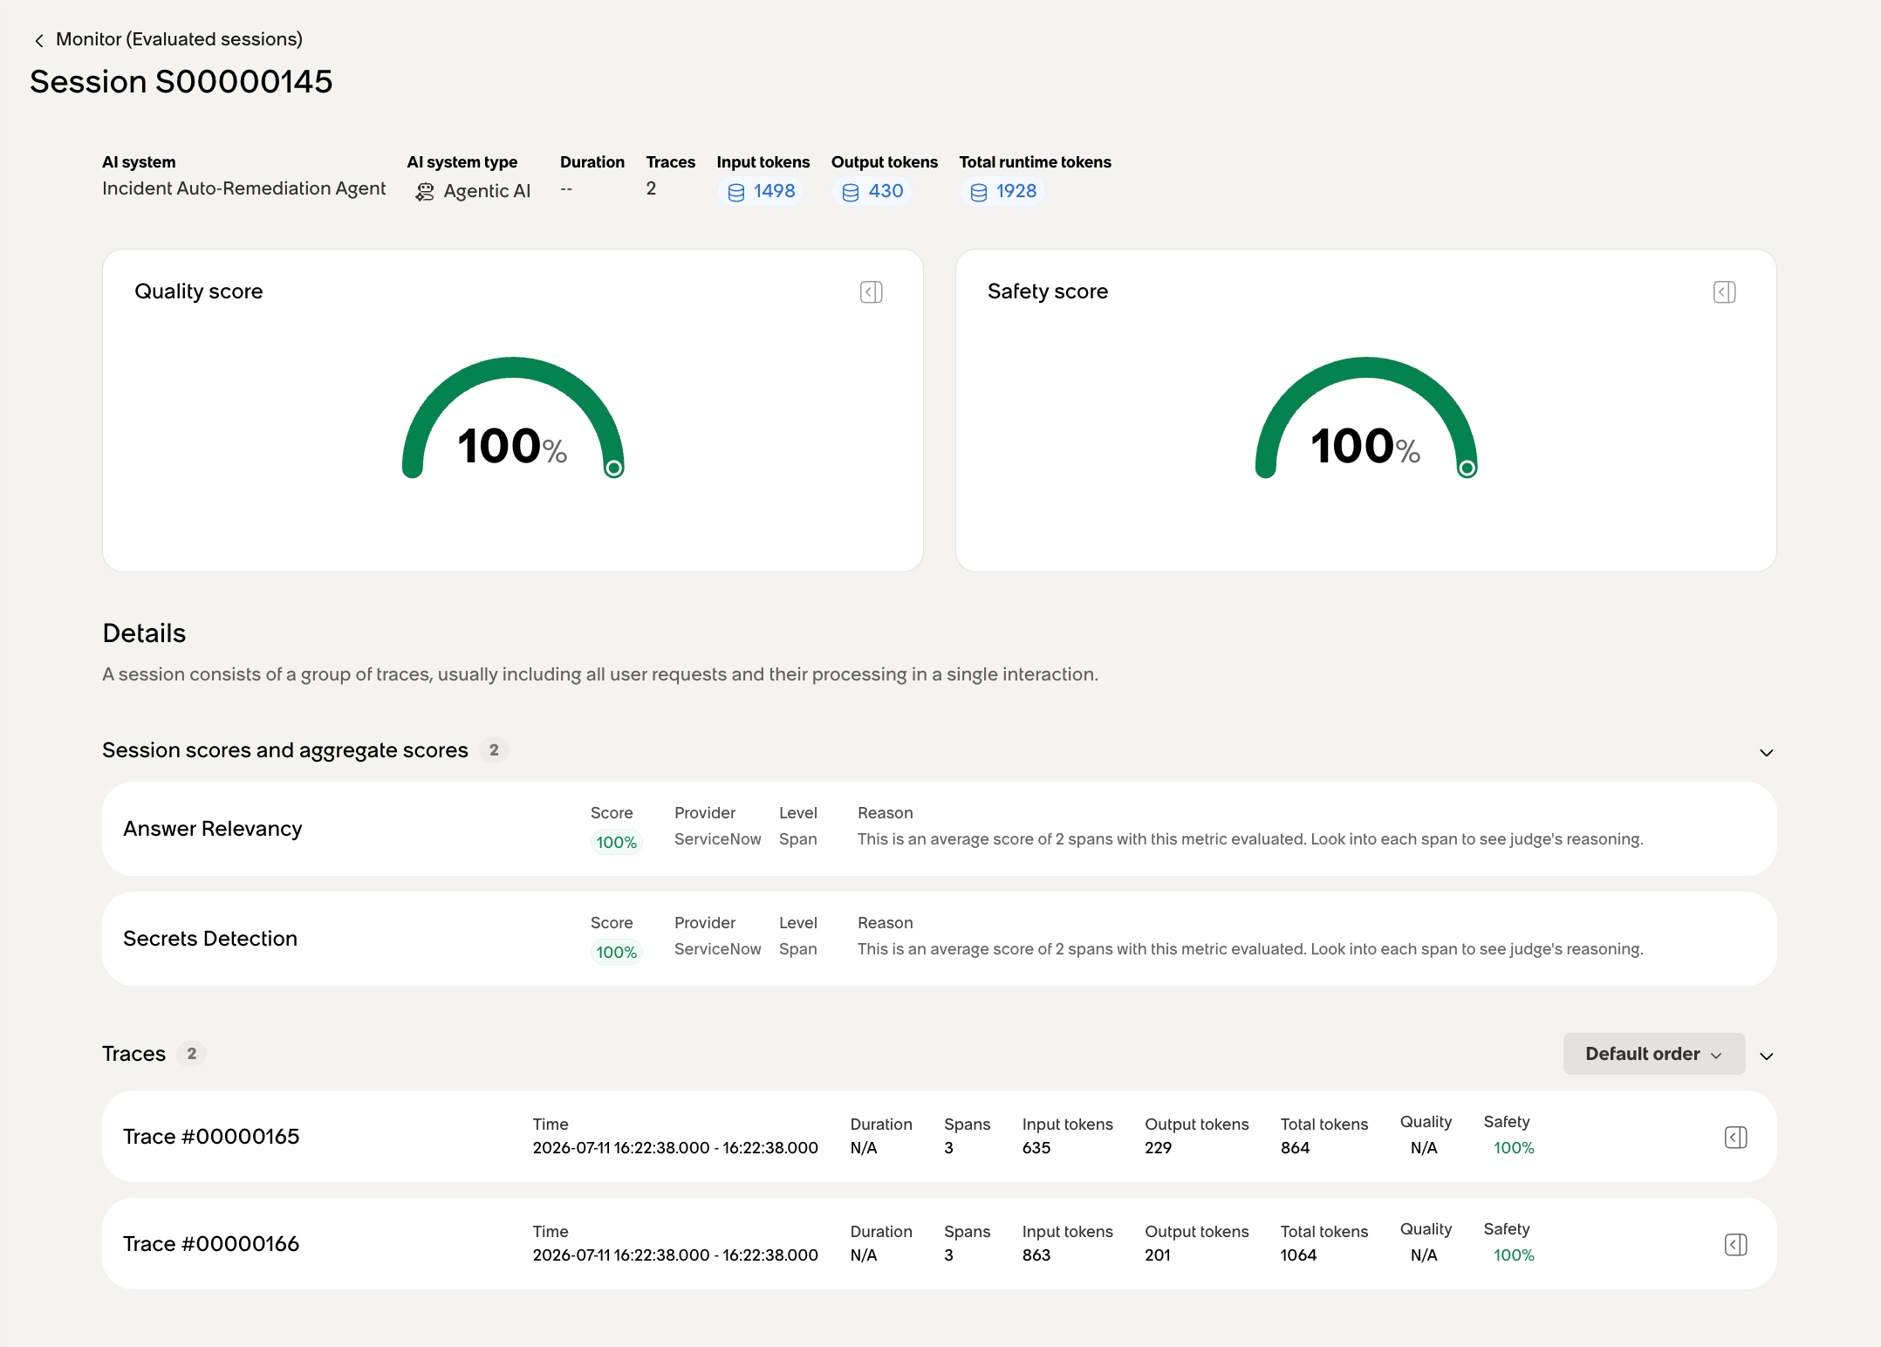Click Total tokens 864 in Trace #00000165

[1295, 1148]
